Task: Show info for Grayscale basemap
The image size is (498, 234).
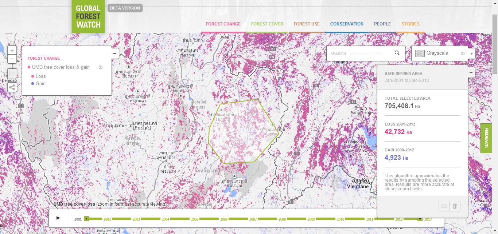Action: pyautogui.click(x=463, y=53)
